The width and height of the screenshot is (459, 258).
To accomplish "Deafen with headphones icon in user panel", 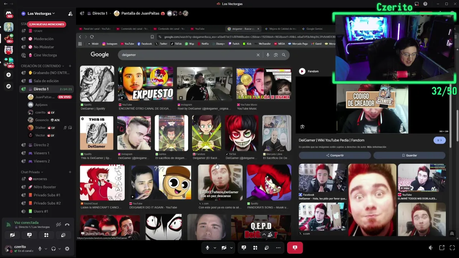I will click(53, 249).
